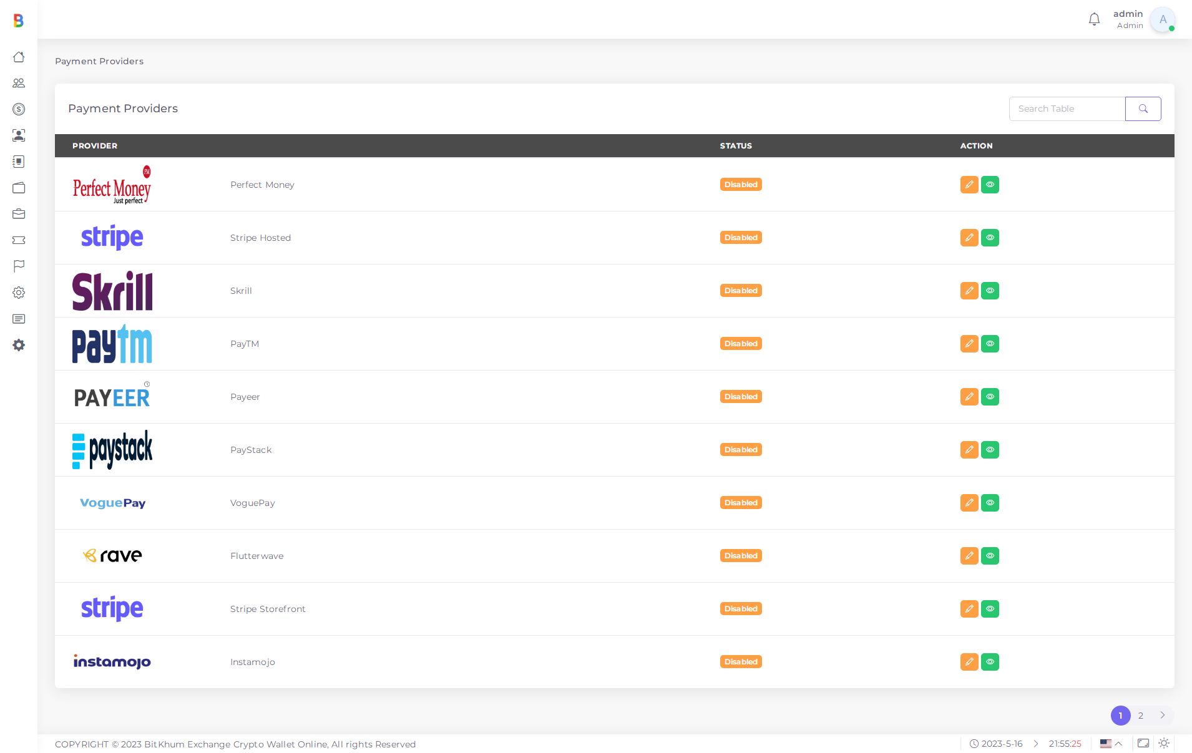1192x753 pixels.
Task: Open the admin avatar profile menu
Action: (1163, 19)
